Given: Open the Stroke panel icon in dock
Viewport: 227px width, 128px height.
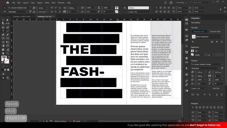Looking at the screenshot, I should 187,36.
